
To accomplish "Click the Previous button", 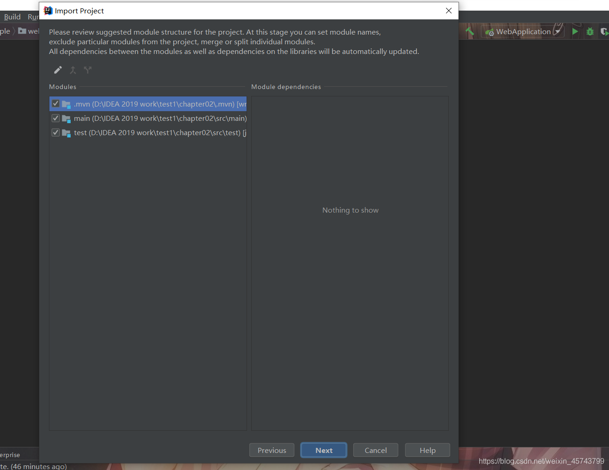I will pos(272,450).
